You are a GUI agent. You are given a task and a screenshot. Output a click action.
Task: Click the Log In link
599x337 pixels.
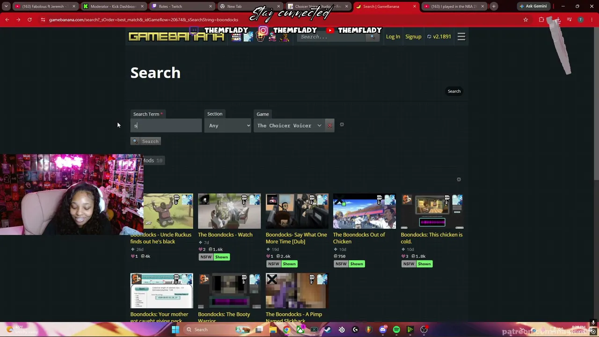pos(393,37)
